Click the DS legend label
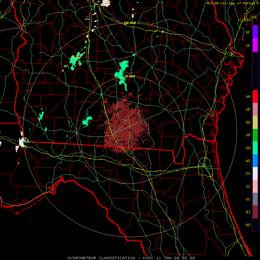 [248, 174]
